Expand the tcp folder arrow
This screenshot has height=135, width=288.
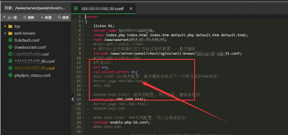[x=5, y=26]
